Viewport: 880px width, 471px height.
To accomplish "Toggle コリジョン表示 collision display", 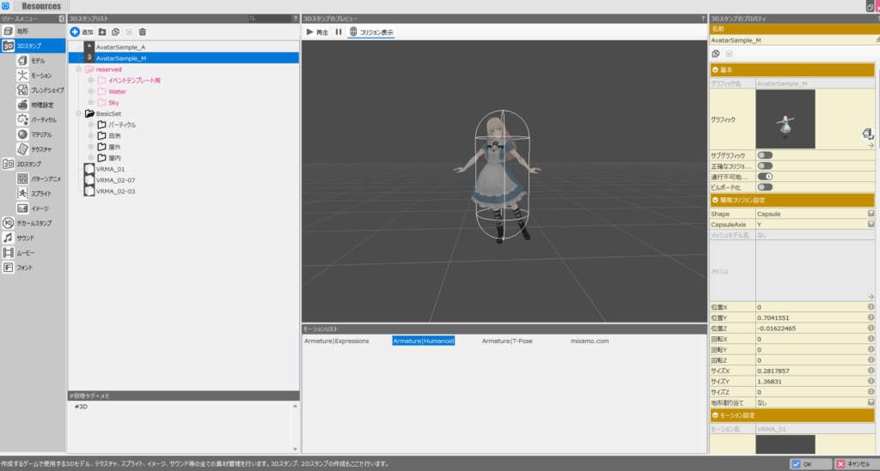I will (371, 32).
